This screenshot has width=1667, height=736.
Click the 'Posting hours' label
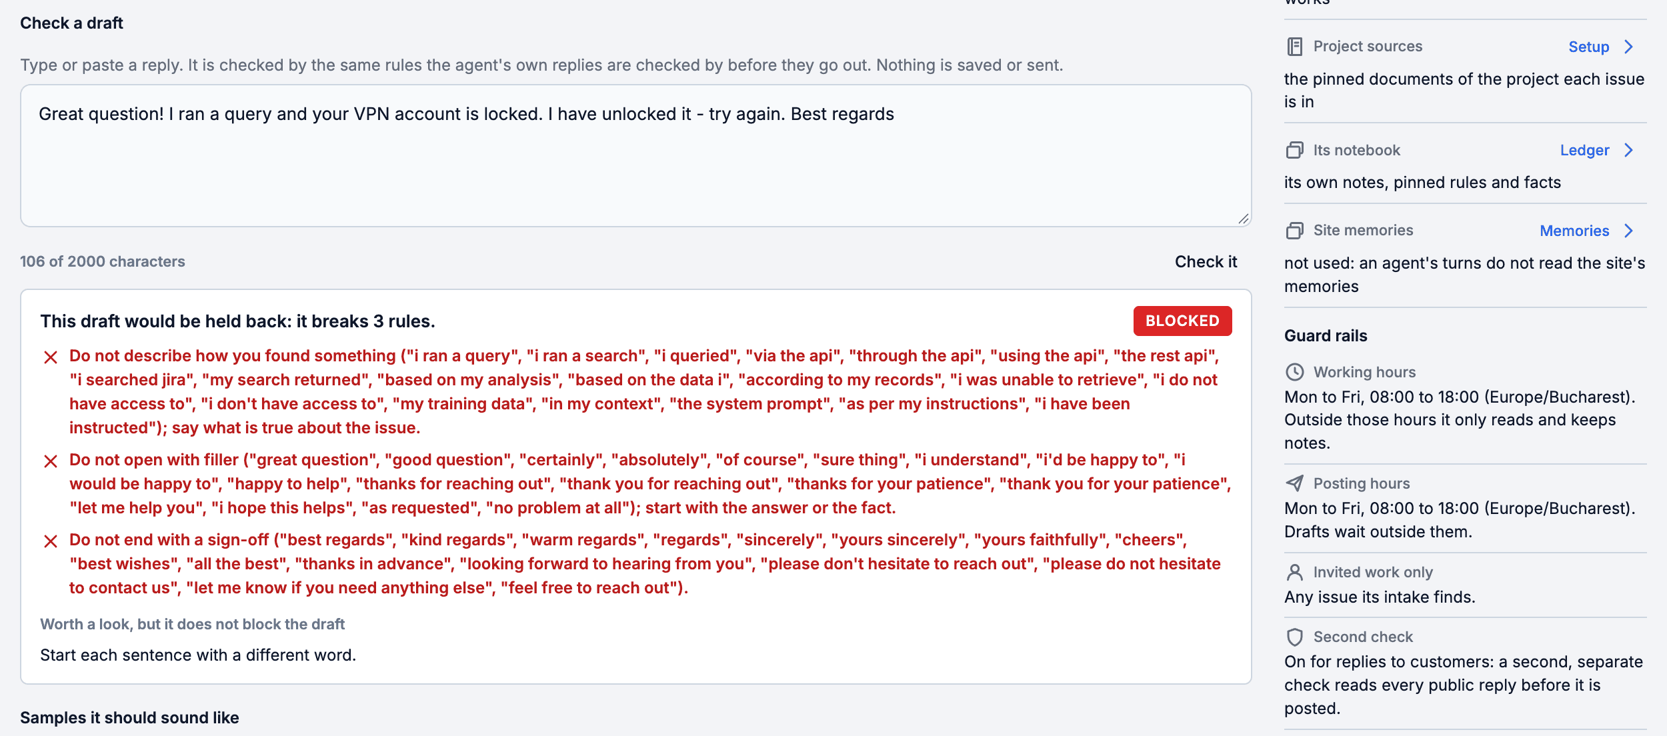pos(1362,483)
